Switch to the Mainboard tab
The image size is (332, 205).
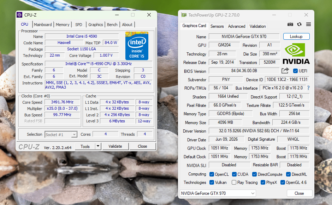[43, 25]
